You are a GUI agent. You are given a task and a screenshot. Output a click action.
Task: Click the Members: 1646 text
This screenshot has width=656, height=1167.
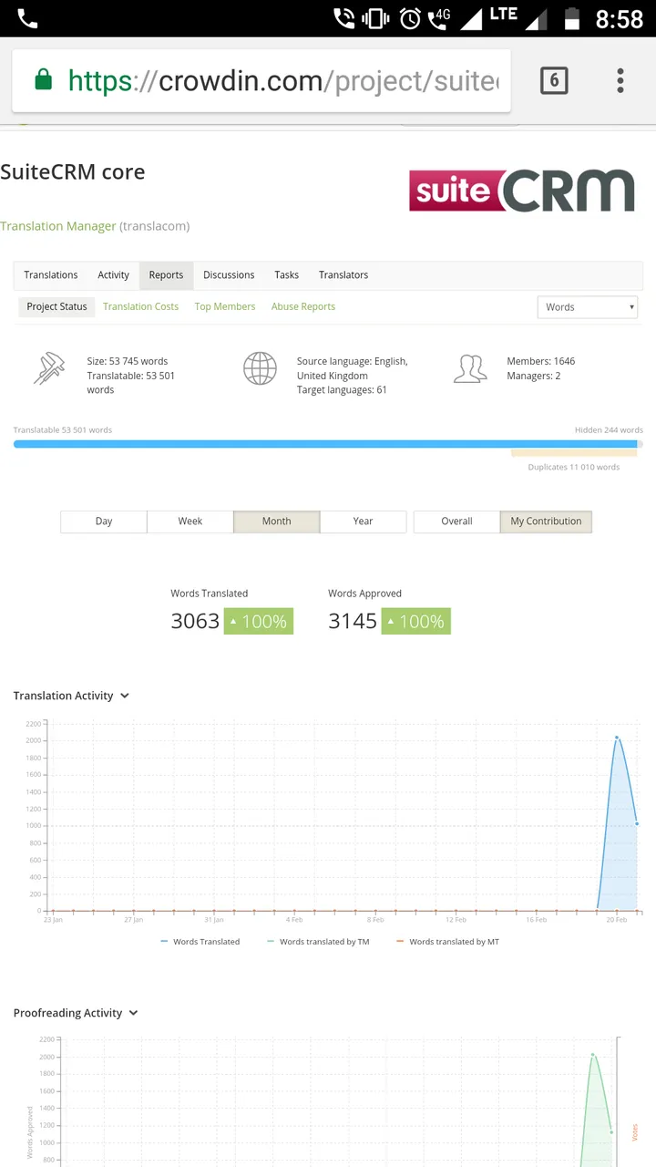(x=541, y=361)
